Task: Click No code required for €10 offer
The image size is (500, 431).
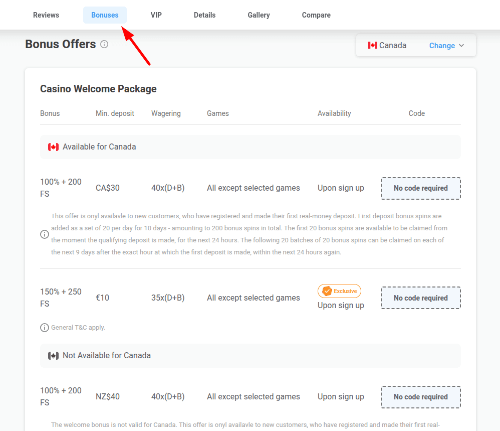Action: coord(420,298)
